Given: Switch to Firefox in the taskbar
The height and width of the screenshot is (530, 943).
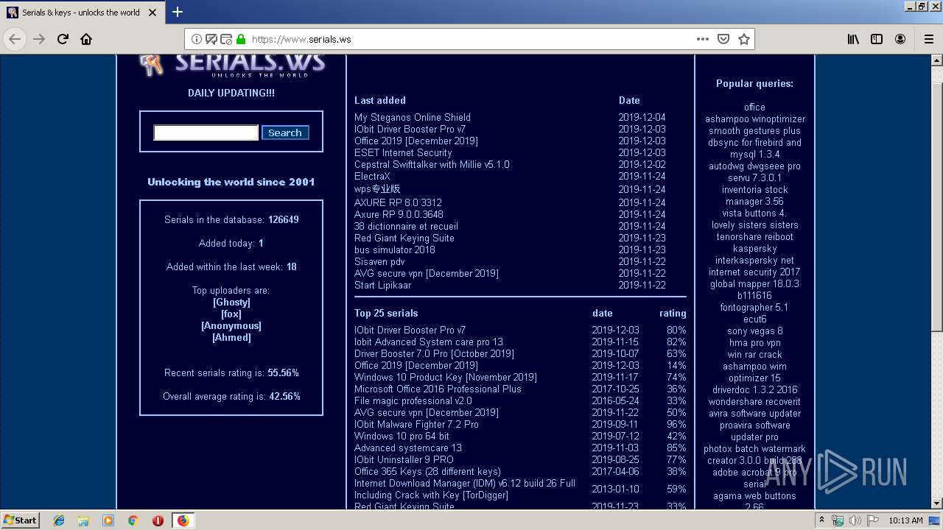Looking at the screenshot, I should coord(183,520).
